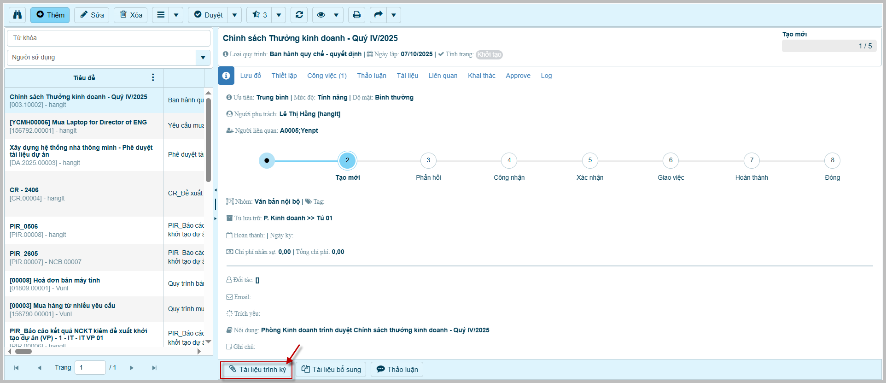
Task: Click the eye view icon
Action: 321,15
